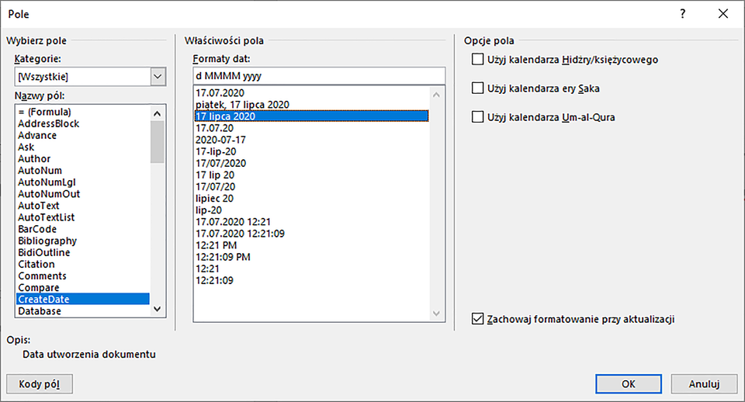Screen dimensions: 745x402
Task: Close the Pole dialog window
Action: [x=723, y=14]
